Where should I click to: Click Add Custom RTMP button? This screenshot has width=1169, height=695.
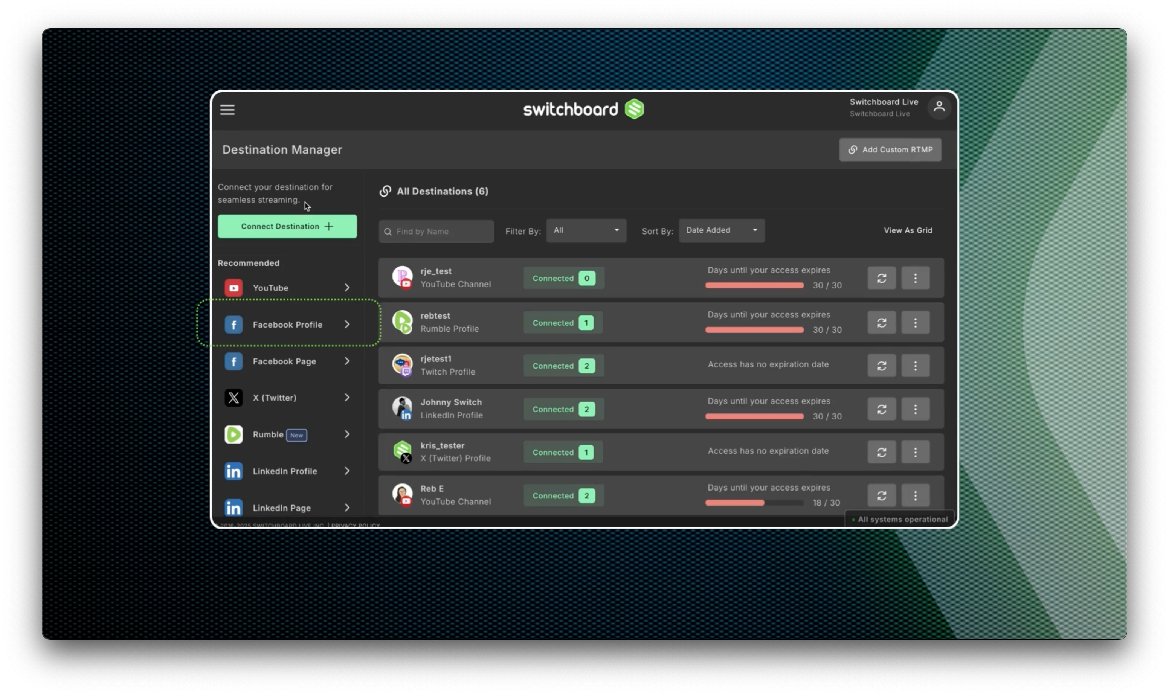click(890, 150)
